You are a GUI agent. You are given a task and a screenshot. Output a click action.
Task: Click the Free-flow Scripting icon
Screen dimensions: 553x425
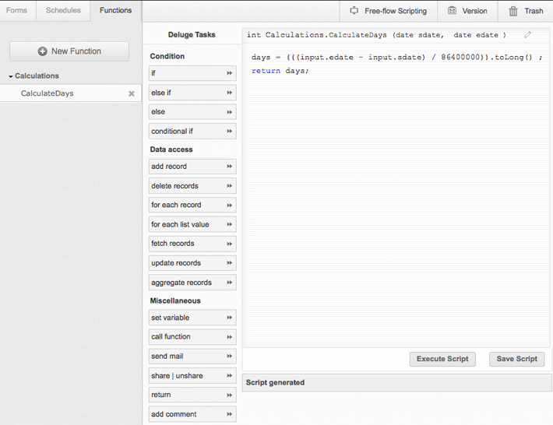pos(354,11)
